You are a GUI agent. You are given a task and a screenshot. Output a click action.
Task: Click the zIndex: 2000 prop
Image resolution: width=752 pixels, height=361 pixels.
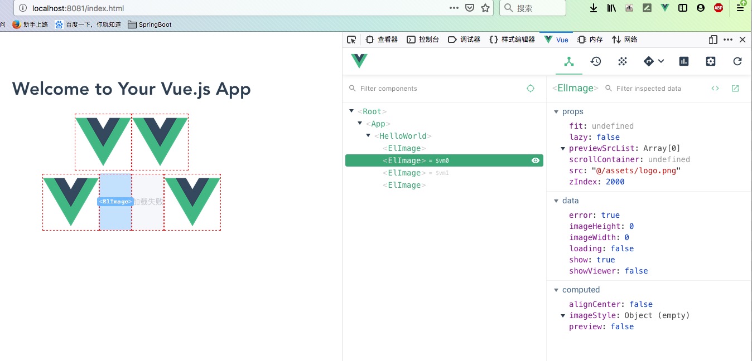[x=597, y=182]
